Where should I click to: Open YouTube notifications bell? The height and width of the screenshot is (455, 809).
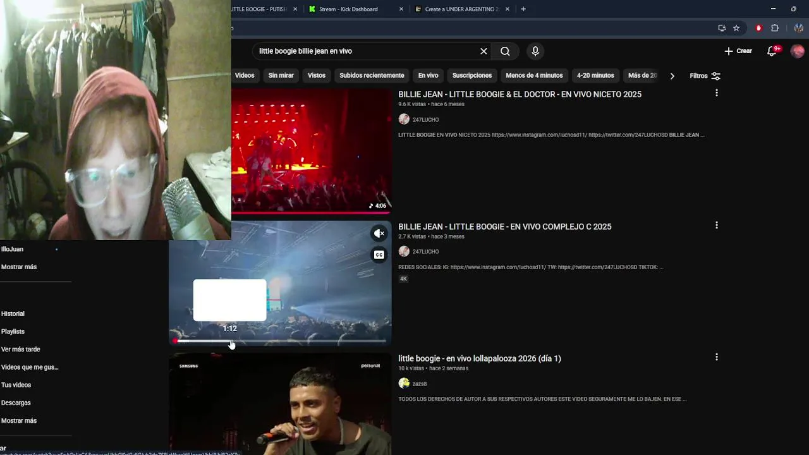point(772,51)
